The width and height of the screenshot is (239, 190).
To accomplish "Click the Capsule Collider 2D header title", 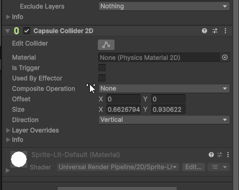I will pos(63,31).
